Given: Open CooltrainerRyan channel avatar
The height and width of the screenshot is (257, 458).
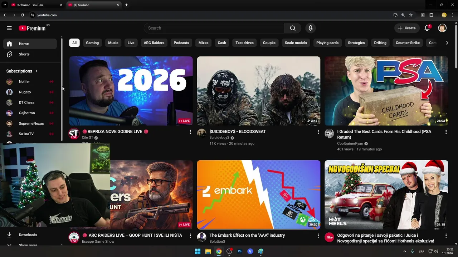Looking at the screenshot, I should (x=329, y=134).
